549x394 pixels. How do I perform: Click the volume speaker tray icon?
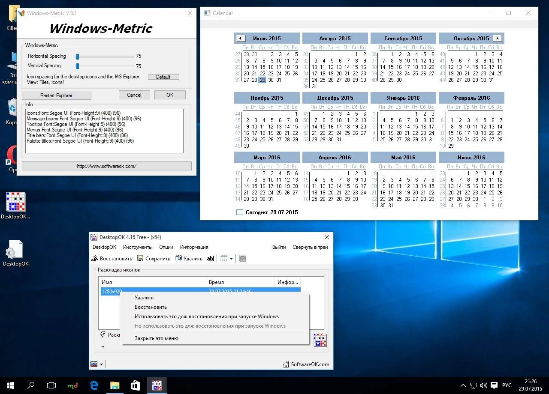point(484,385)
